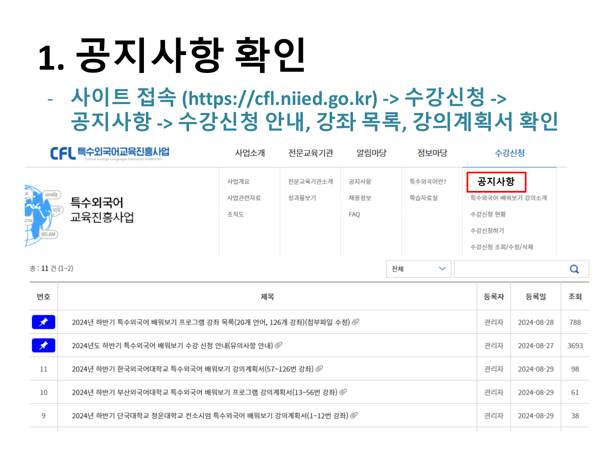Open 수강신청하기 submenu link
Viewport: 615px width, 461px height.
pos(487,231)
